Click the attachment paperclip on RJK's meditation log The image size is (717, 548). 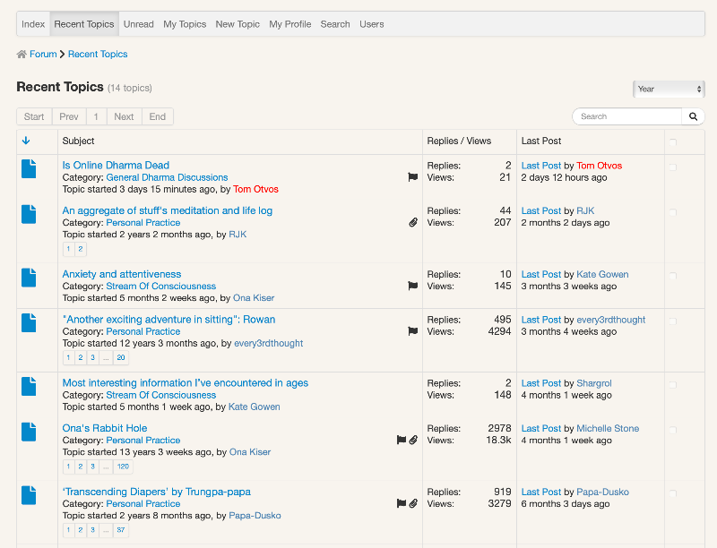[413, 222]
